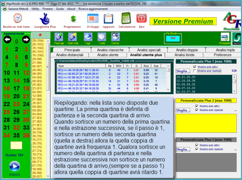
Task: Switch to Analisi utente tab
Action: [x=108, y=55]
